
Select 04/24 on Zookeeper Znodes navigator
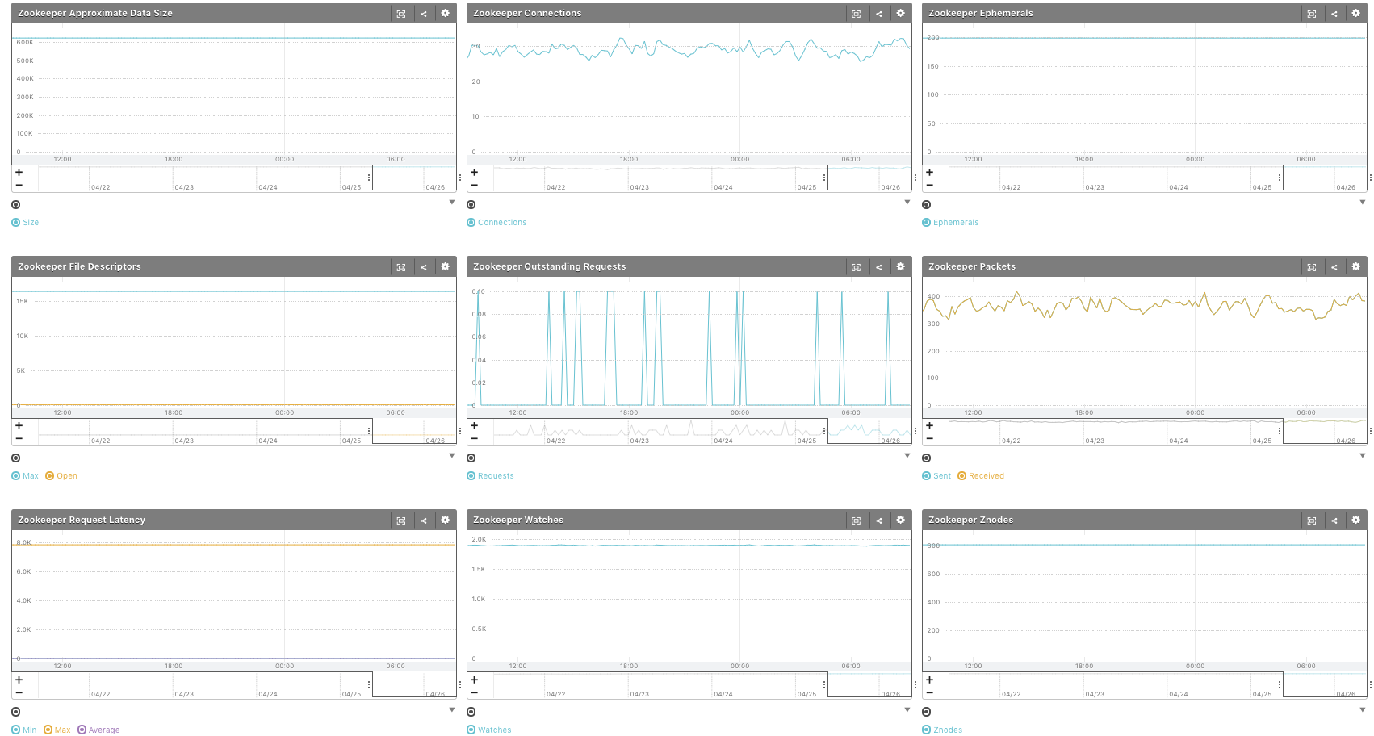tap(1179, 694)
